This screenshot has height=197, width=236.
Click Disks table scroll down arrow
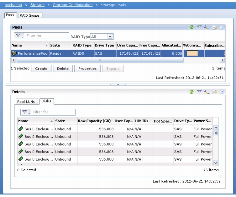point(216,163)
